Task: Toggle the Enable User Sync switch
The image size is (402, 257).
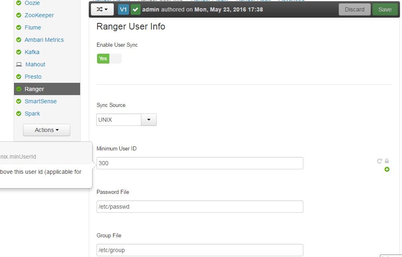Action: point(109,59)
